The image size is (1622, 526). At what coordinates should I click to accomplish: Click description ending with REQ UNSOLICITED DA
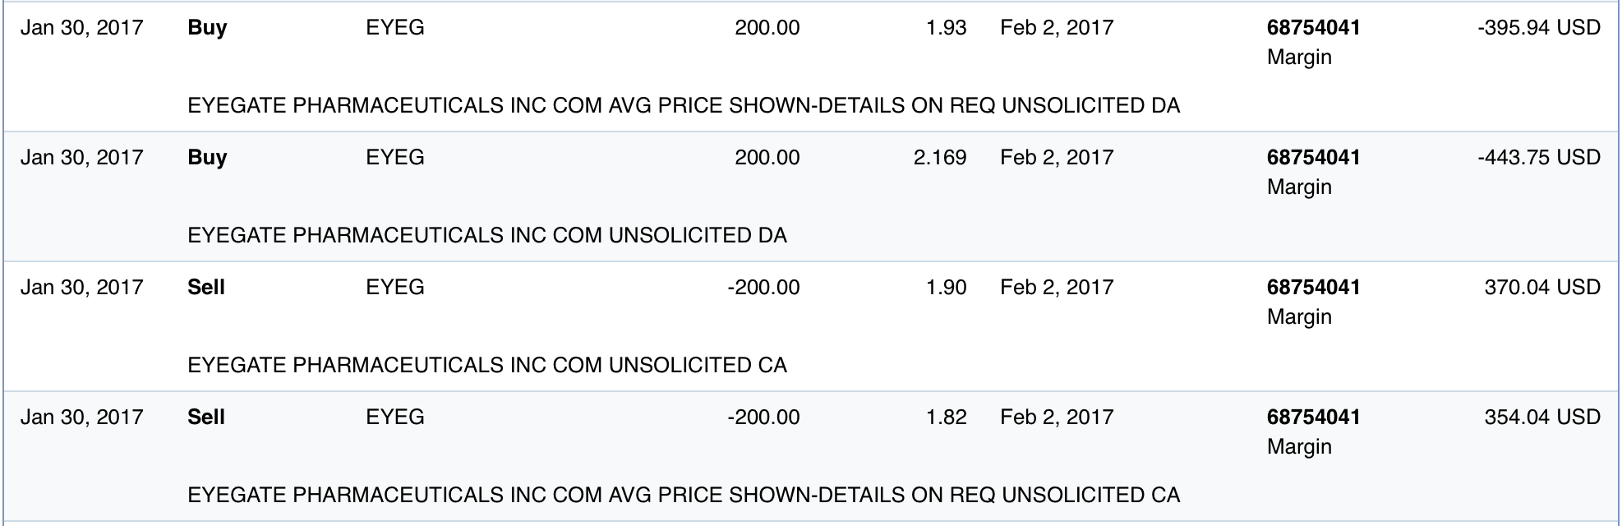click(x=684, y=106)
